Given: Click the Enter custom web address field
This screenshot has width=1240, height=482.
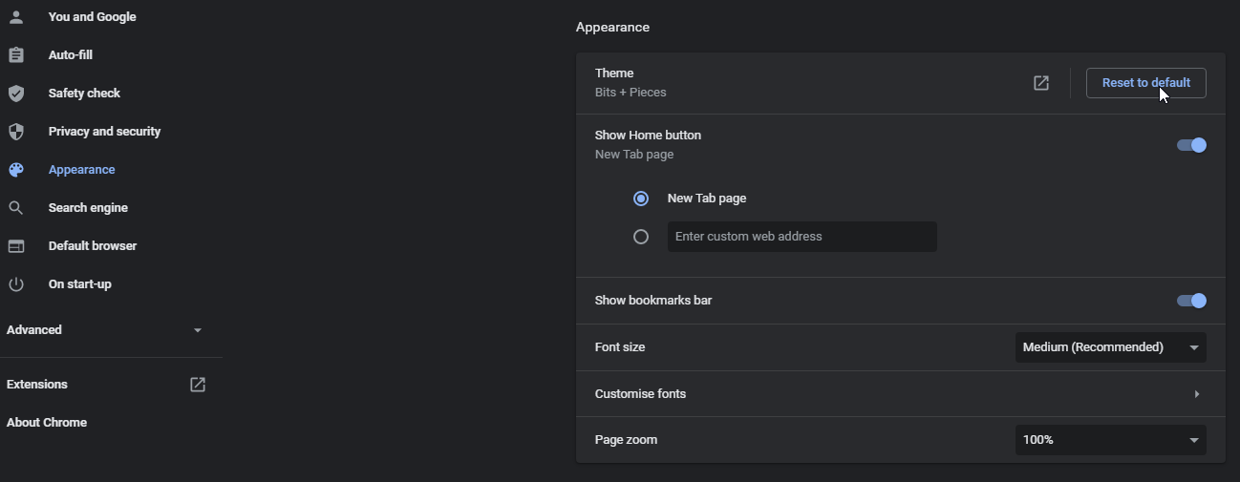Looking at the screenshot, I should coord(802,237).
